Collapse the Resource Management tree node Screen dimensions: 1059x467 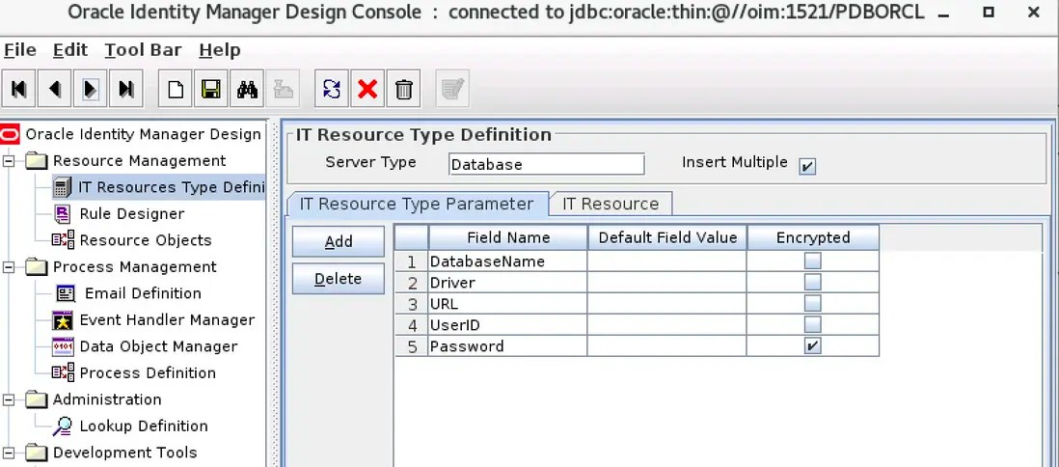9,161
